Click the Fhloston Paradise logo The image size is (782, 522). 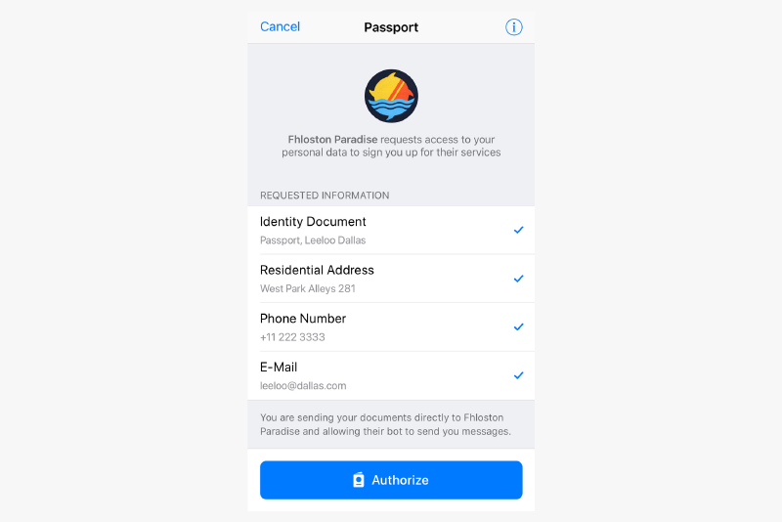click(x=391, y=96)
